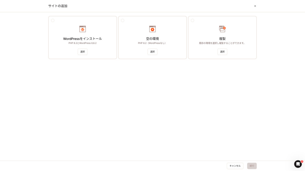The image size is (305, 171).
Task: Click the 空の環境 heading
Action: (152, 39)
